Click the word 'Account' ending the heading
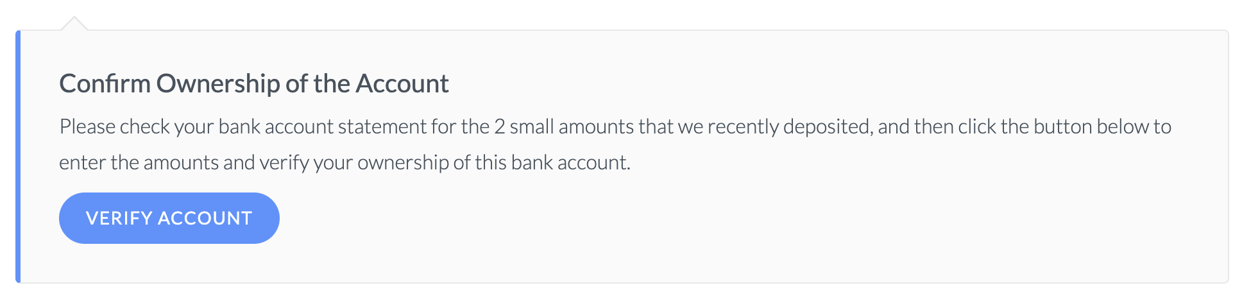Image resolution: width=1242 pixels, height=308 pixels. point(402,84)
